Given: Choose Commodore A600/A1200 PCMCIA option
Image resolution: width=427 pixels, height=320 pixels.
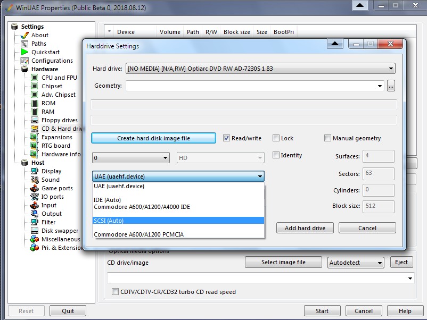Looking at the screenshot, I should tap(178, 234).
